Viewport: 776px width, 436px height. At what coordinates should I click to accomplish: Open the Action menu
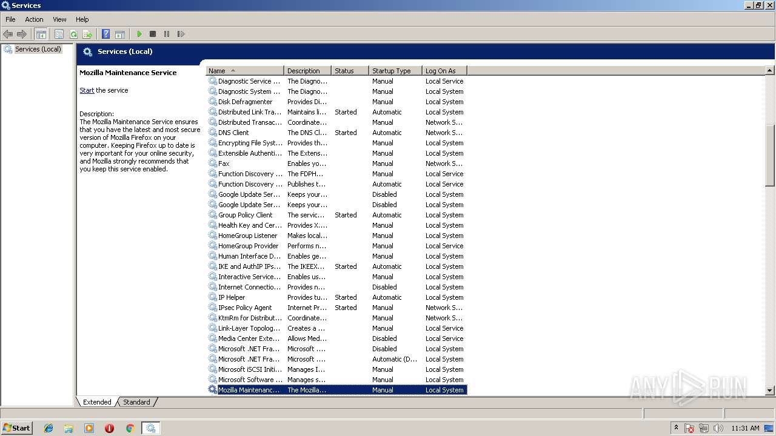pyautogui.click(x=34, y=19)
